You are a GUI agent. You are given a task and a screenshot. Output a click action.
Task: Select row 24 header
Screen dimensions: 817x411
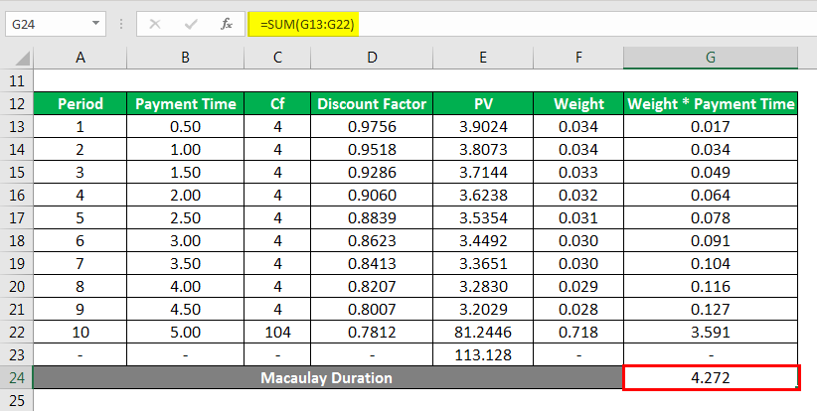tap(17, 377)
